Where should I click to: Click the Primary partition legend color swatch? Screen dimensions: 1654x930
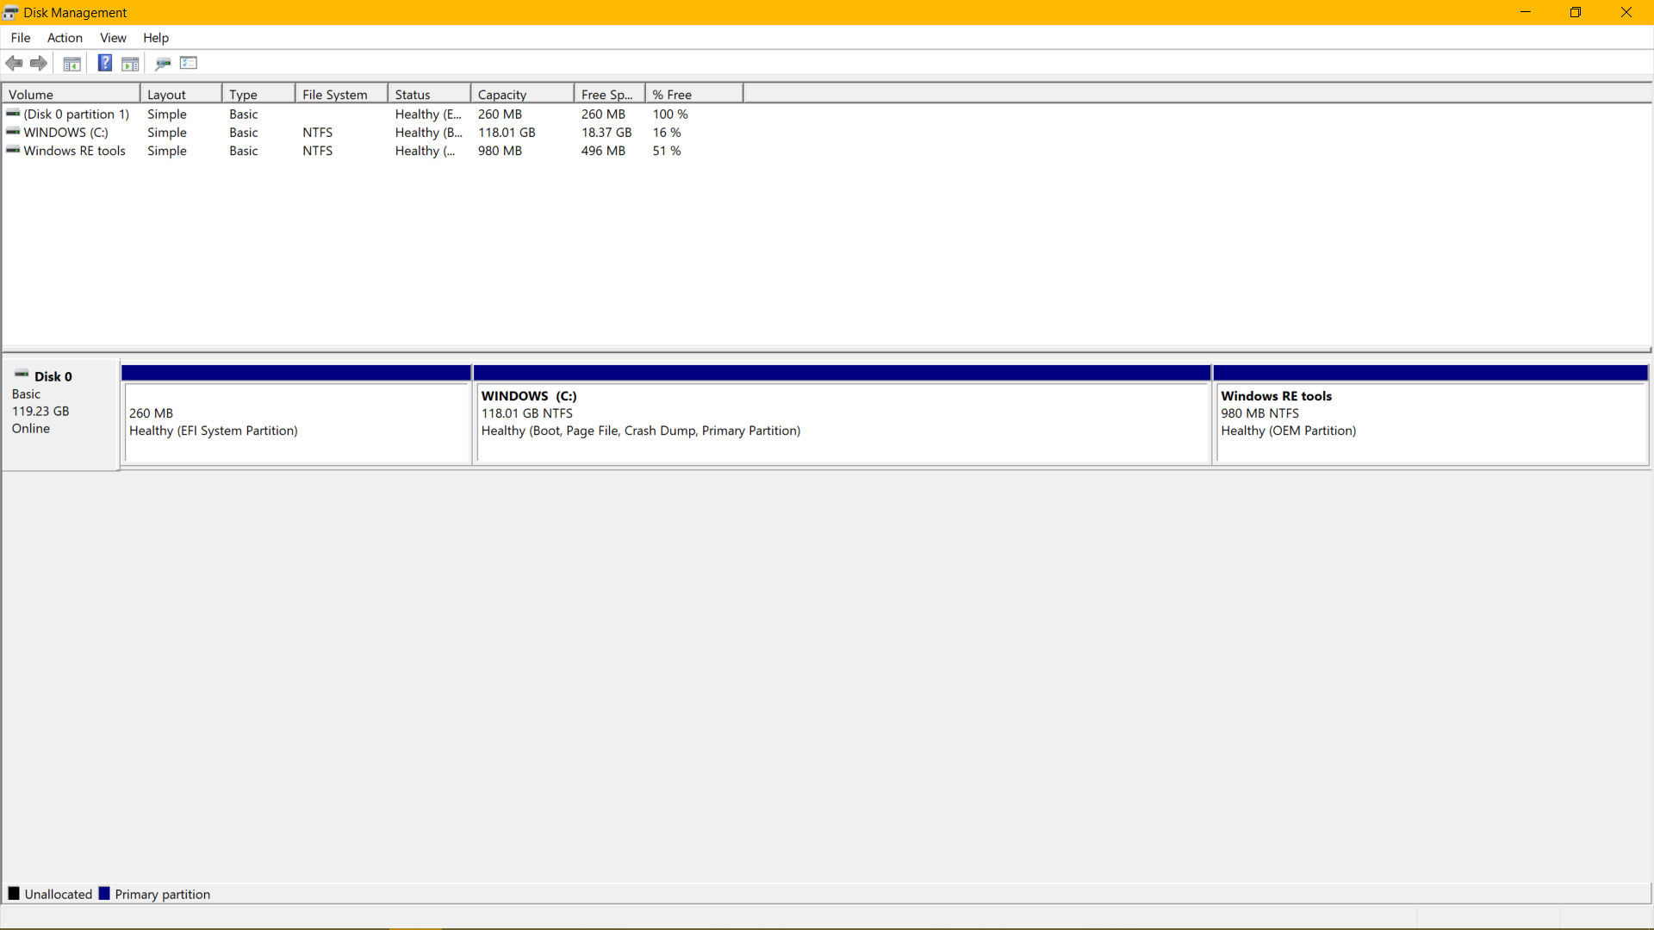click(x=105, y=894)
